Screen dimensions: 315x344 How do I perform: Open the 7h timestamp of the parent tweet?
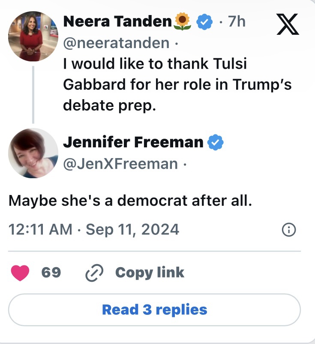click(236, 21)
